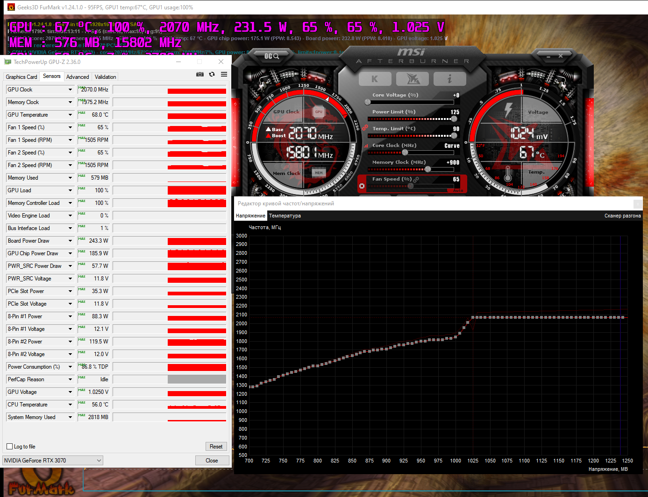
Task: Enable the Log to file checkbox
Action: point(10,447)
